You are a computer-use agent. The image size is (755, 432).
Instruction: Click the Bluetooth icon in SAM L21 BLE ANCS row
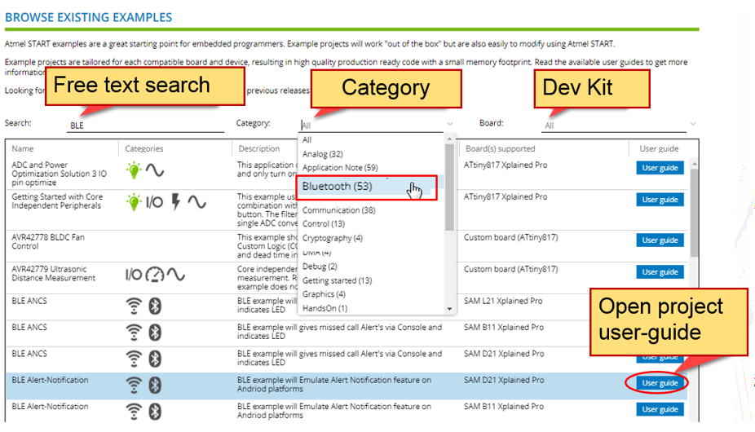click(155, 306)
